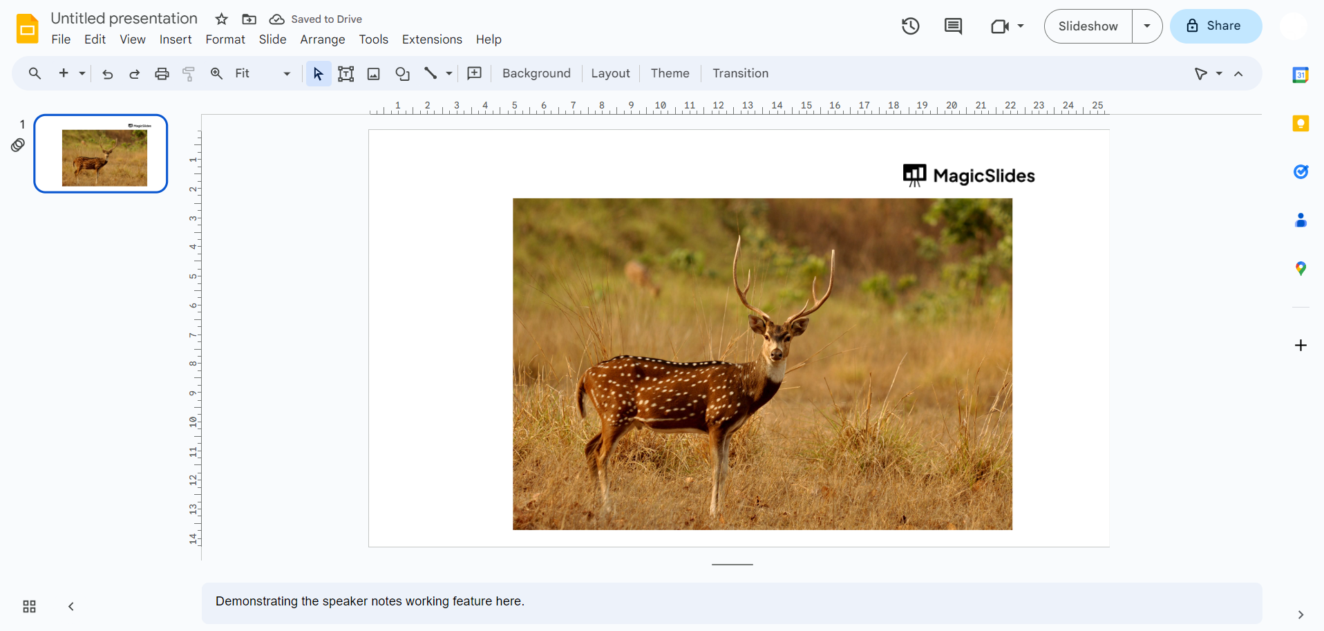The image size is (1324, 631).
Task: Click the Undo arrow icon
Action: click(107, 74)
